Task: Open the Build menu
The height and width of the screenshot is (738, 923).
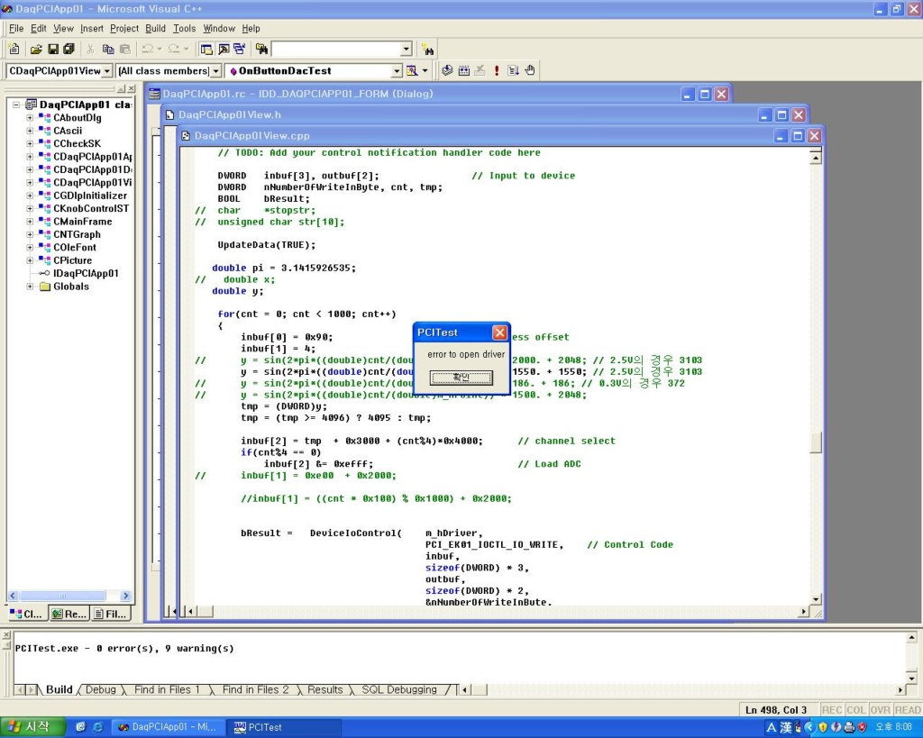Action: pos(155,28)
